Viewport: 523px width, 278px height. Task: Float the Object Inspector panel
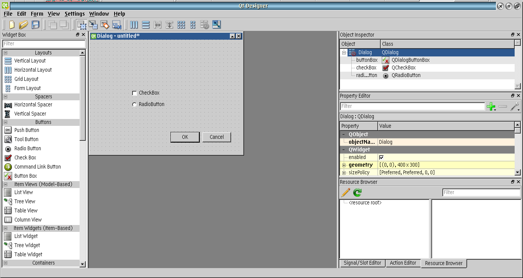[513, 35]
